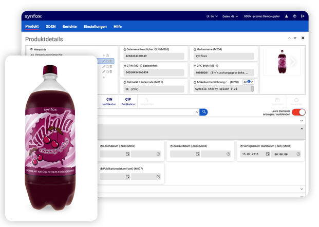Open the Einstellungen menu

[x=96, y=26]
